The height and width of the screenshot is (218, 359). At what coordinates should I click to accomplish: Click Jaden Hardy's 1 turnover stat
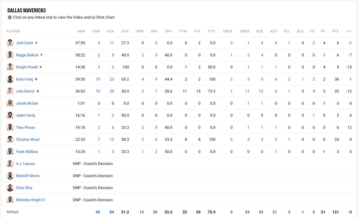tap(314, 115)
